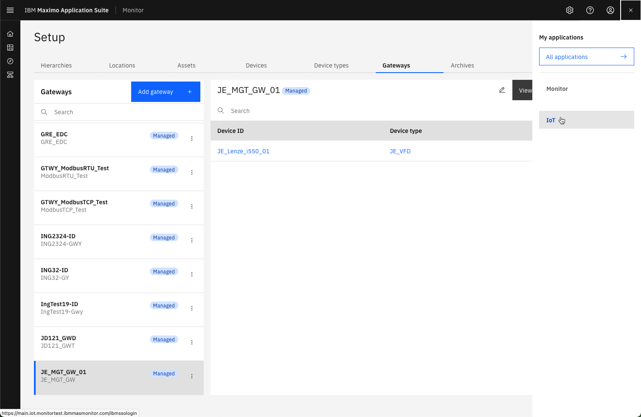The width and height of the screenshot is (641, 417).
Task: Open the help question mark icon
Action: coord(590,10)
